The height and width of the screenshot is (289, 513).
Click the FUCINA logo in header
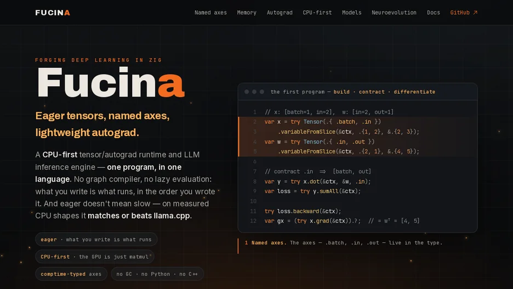point(53,13)
